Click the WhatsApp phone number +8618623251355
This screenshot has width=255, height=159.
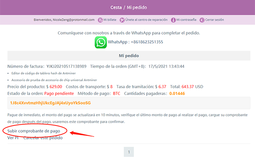point(147,42)
